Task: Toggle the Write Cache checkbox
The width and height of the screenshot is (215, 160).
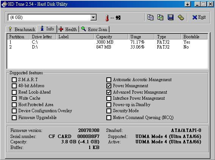Action: click(x=14, y=98)
